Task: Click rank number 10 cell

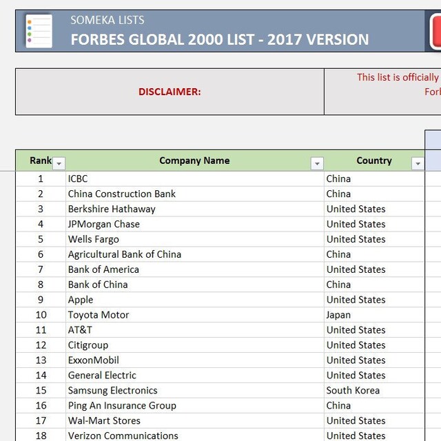Action: (x=41, y=315)
